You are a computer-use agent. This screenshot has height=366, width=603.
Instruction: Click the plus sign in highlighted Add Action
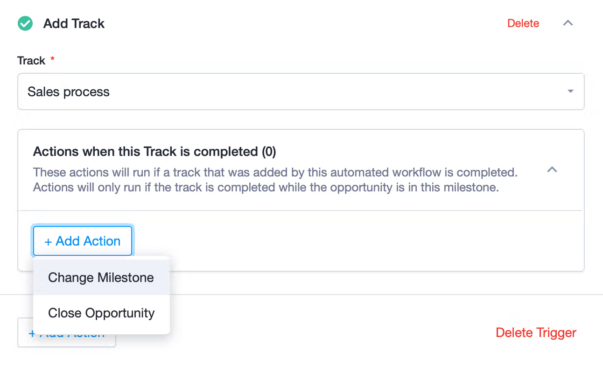48,242
